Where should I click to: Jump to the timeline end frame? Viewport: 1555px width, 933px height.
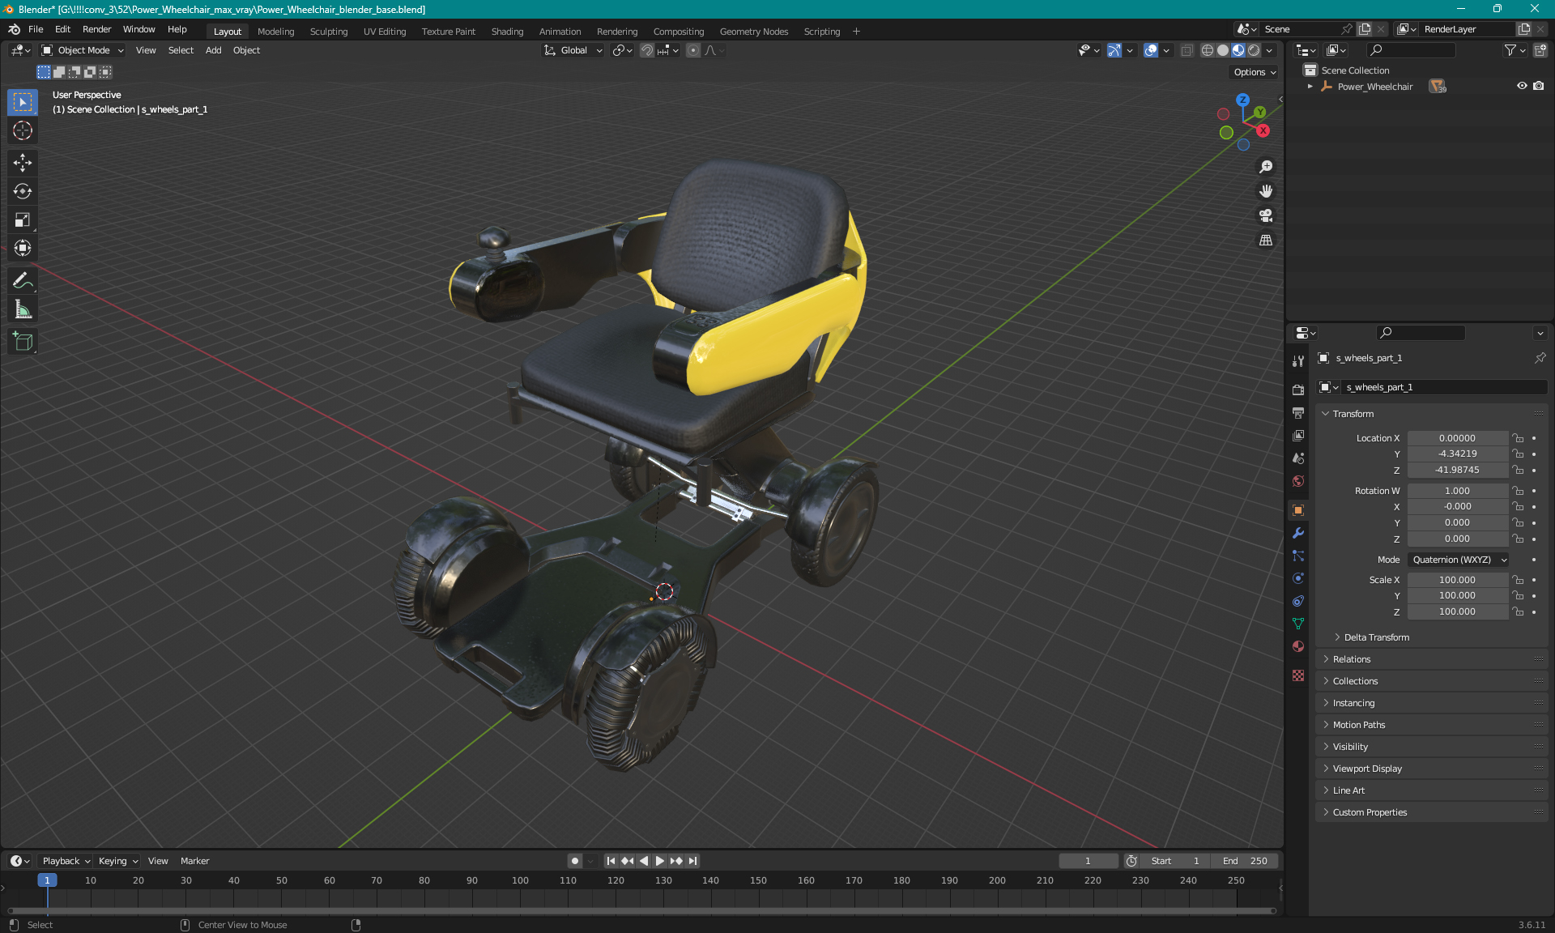click(692, 861)
